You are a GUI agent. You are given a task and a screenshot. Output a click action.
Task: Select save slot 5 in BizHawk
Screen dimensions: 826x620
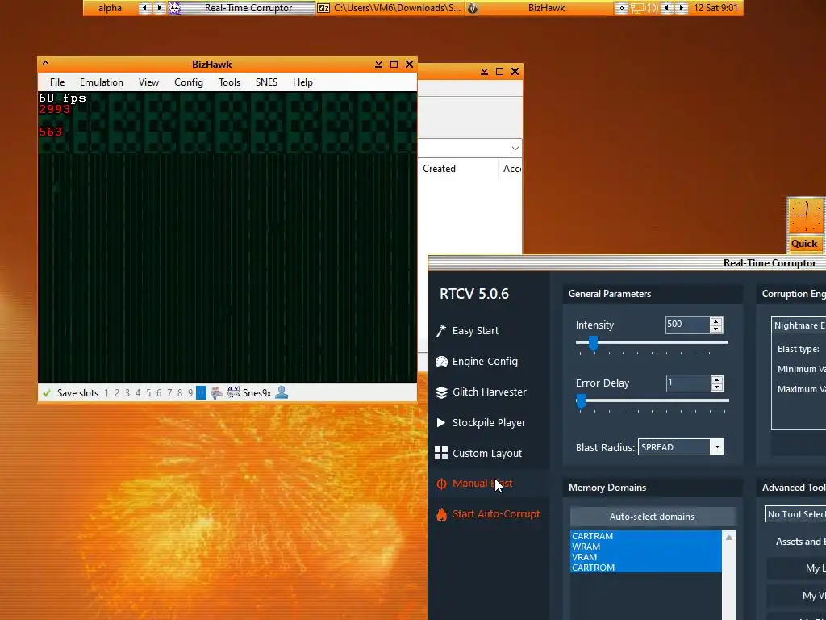tap(148, 393)
